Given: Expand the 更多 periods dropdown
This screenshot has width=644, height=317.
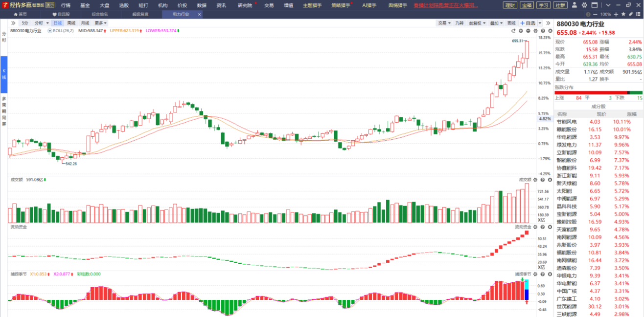Looking at the screenshot, I should pyautogui.click(x=101, y=23).
